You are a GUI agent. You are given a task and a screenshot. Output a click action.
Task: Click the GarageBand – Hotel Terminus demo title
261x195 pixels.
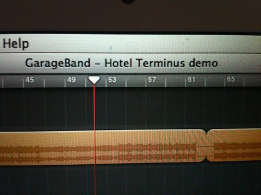121,63
